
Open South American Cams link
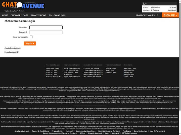coord(72,76)
